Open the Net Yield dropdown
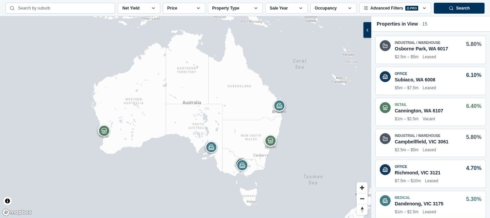490x218 pixels. click(139, 8)
